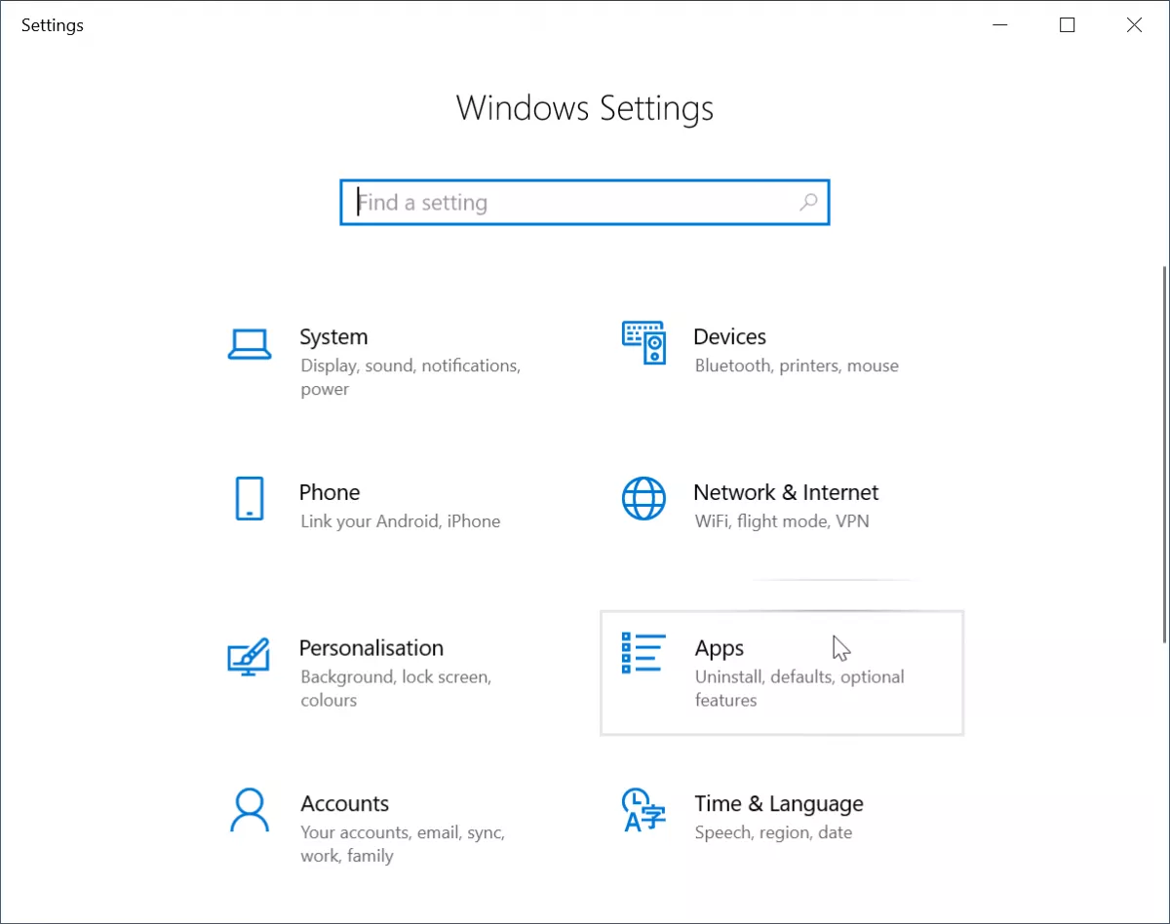The image size is (1170, 924).
Task: Click the magnifier icon in the search box
Action: [x=808, y=203]
